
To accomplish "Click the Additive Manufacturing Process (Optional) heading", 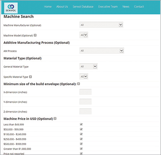I will tap(36, 43).
